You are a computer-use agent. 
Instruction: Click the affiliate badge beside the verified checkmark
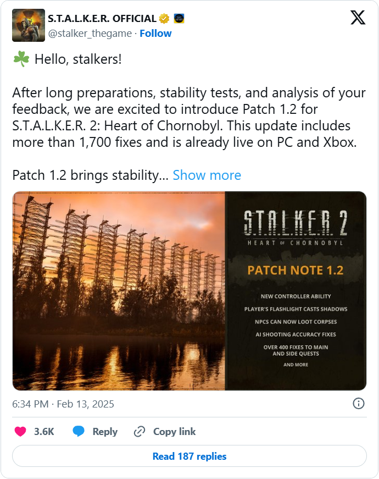[179, 19]
